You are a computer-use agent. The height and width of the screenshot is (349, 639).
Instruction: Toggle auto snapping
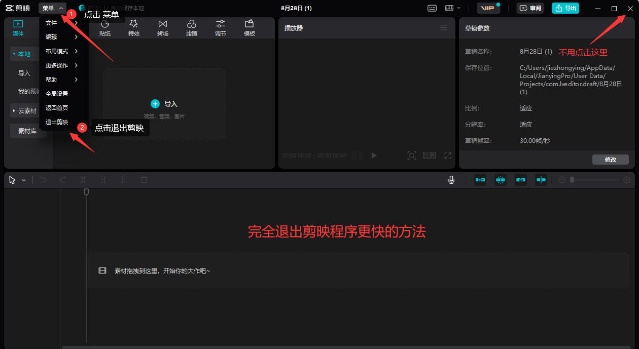point(501,180)
